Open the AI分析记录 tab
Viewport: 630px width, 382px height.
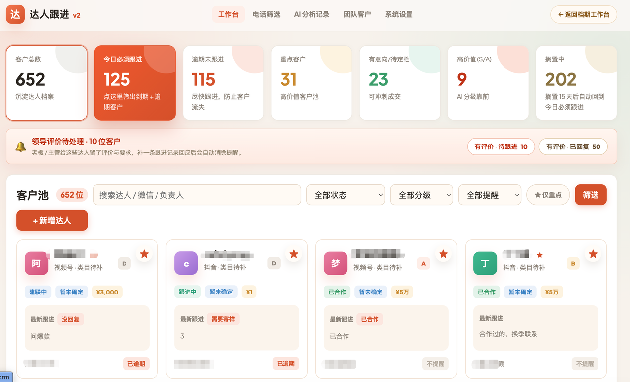(312, 14)
